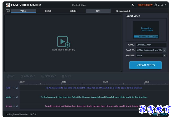Add a TEXT track with plus icon
This screenshot has width=173, height=118.
click(14, 88)
